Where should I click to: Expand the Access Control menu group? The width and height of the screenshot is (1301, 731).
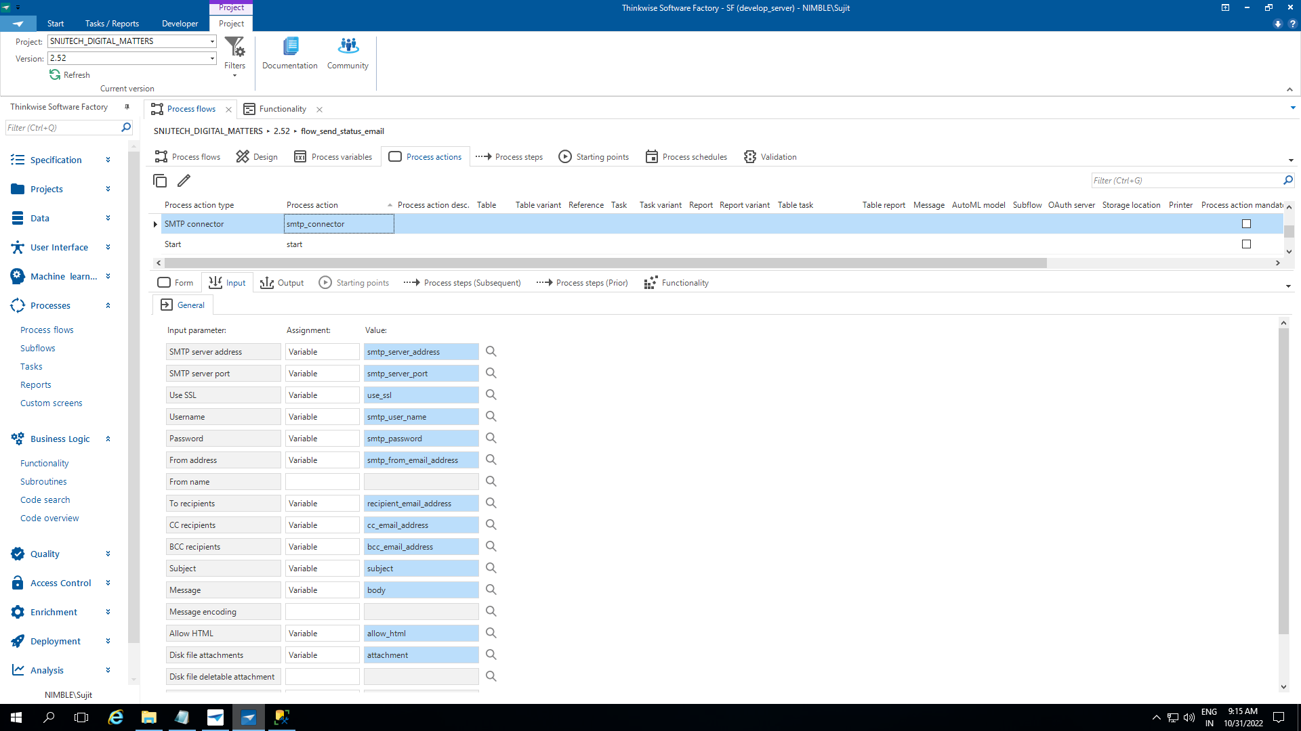[x=62, y=583]
